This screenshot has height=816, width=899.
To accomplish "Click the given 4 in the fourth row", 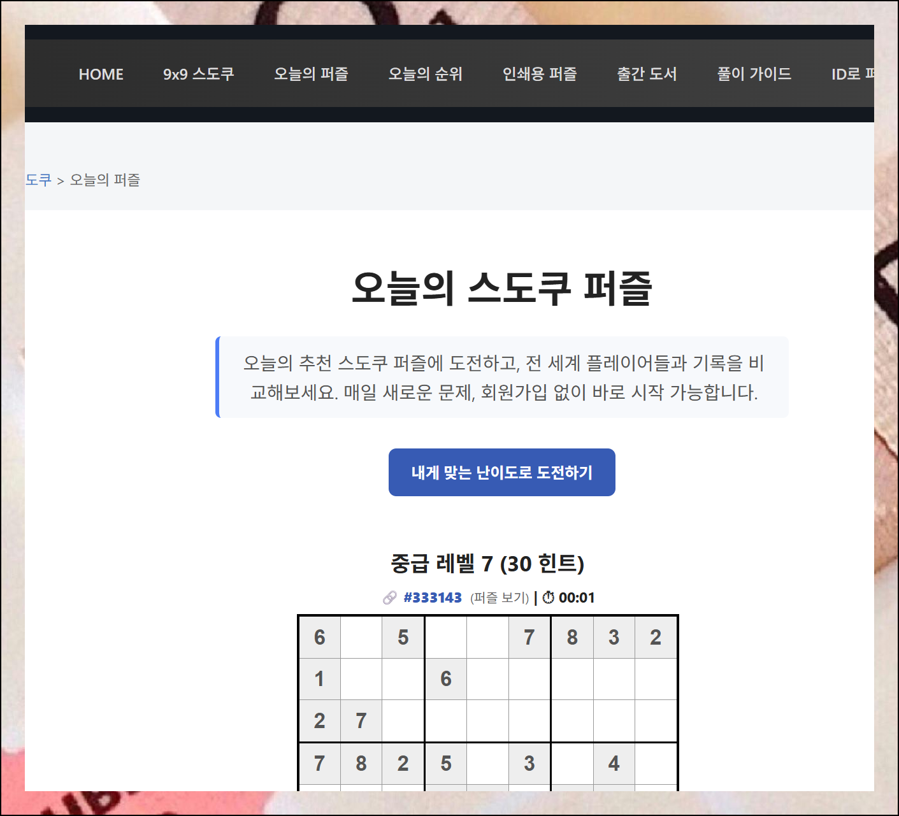I will tap(614, 764).
